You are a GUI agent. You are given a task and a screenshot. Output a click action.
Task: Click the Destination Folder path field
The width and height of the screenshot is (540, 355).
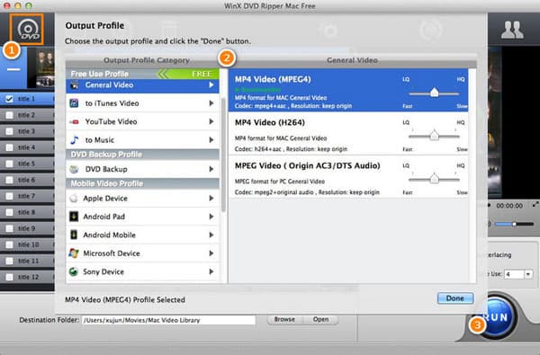click(169, 320)
